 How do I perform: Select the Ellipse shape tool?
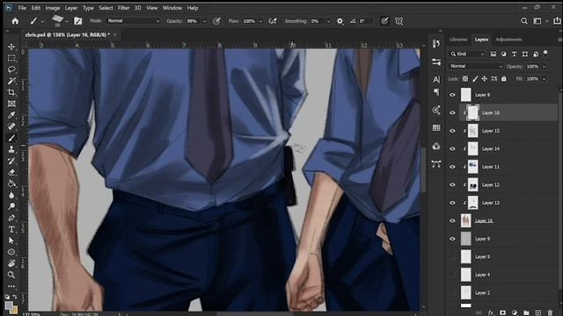(x=11, y=252)
